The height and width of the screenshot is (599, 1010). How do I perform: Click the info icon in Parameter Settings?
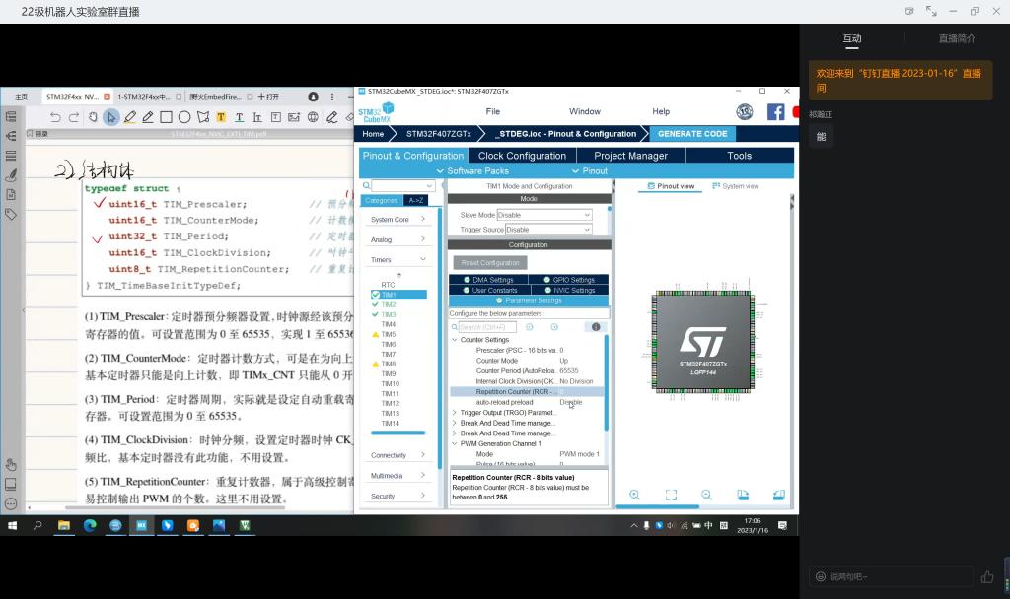[595, 327]
